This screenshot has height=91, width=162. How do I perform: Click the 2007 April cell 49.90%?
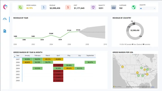coord(58,59)
